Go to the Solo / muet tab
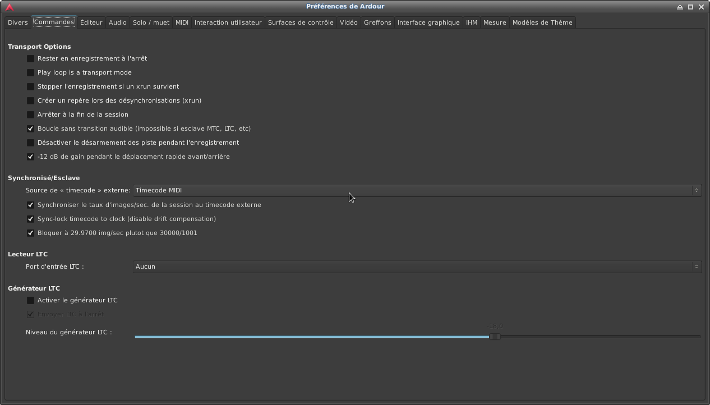This screenshot has width=710, height=405. point(151,22)
